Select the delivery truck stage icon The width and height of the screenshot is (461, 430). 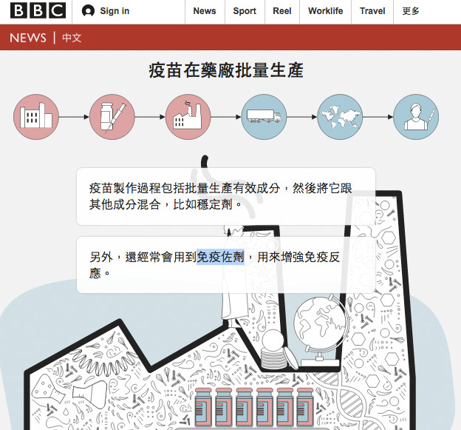click(x=264, y=117)
